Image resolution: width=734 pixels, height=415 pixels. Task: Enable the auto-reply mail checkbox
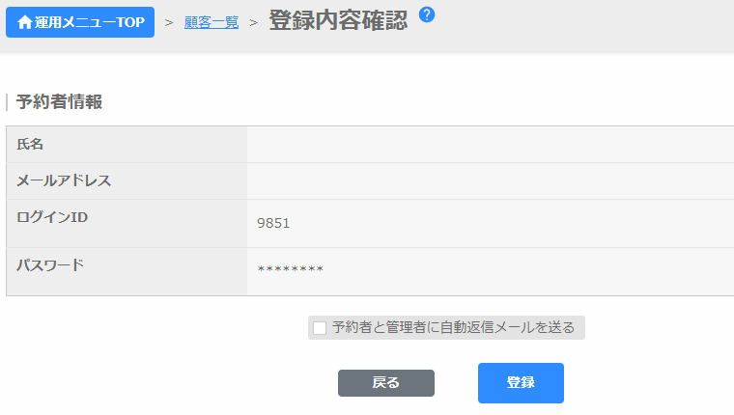pos(320,328)
